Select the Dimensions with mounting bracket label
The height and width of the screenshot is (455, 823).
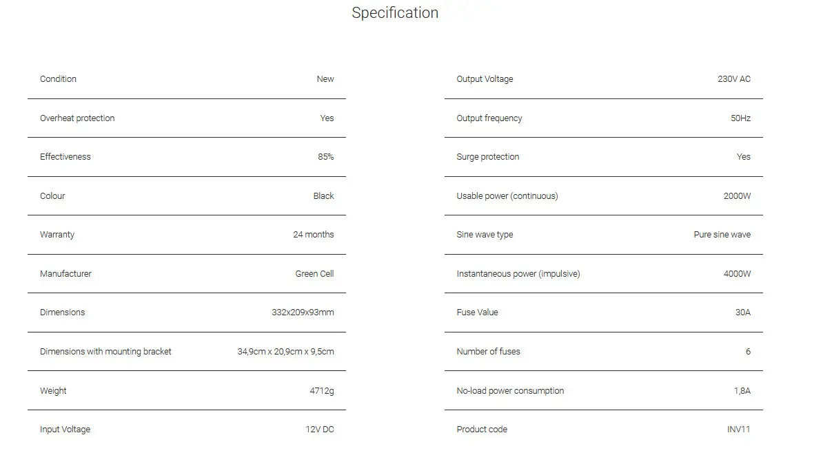coord(105,352)
